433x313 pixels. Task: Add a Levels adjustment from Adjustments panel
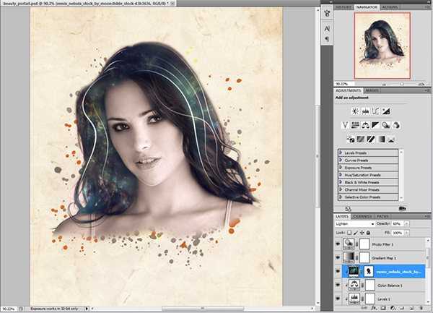[x=365, y=111]
